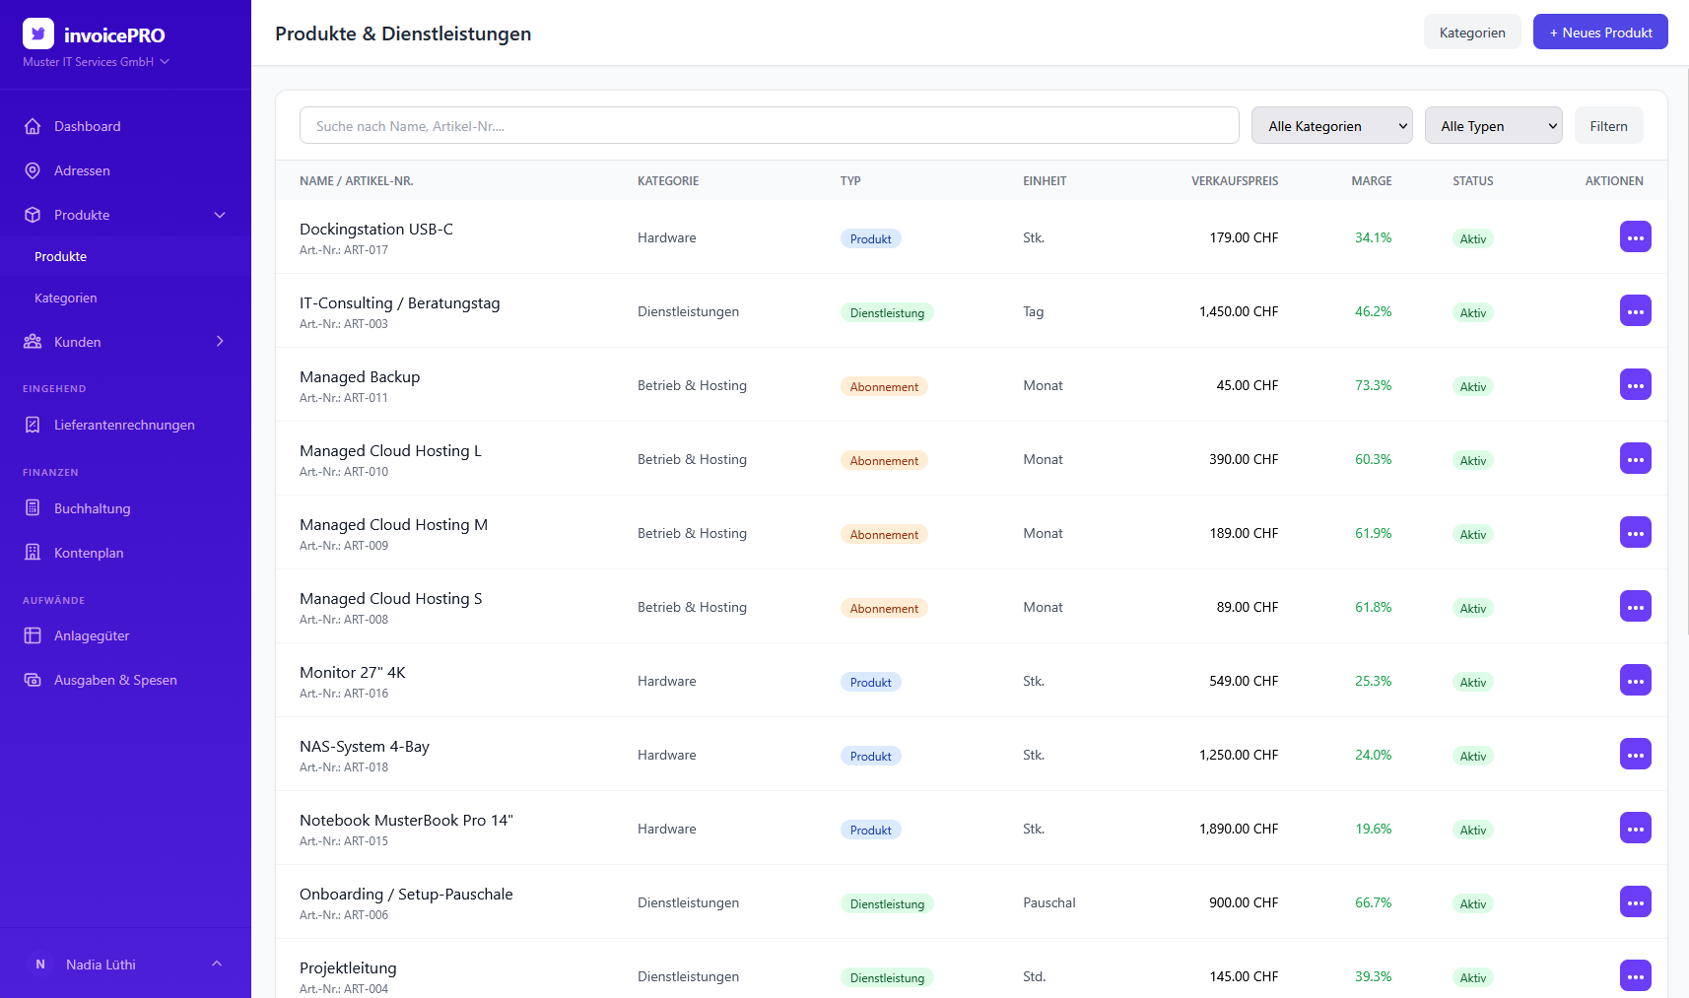This screenshot has height=998, width=1689.
Task: Click the Anlagegüter table icon
Action: click(33, 635)
